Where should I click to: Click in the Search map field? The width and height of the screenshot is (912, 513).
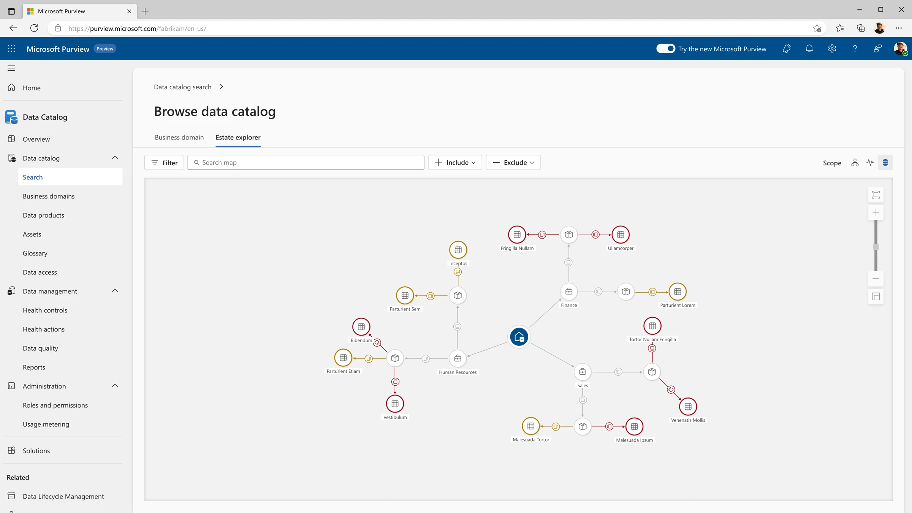click(306, 163)
